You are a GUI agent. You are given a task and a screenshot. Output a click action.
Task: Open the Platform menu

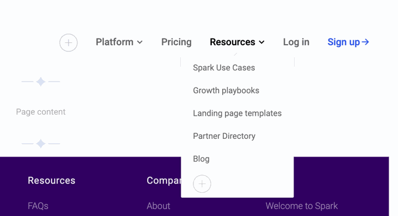point(119,42)
